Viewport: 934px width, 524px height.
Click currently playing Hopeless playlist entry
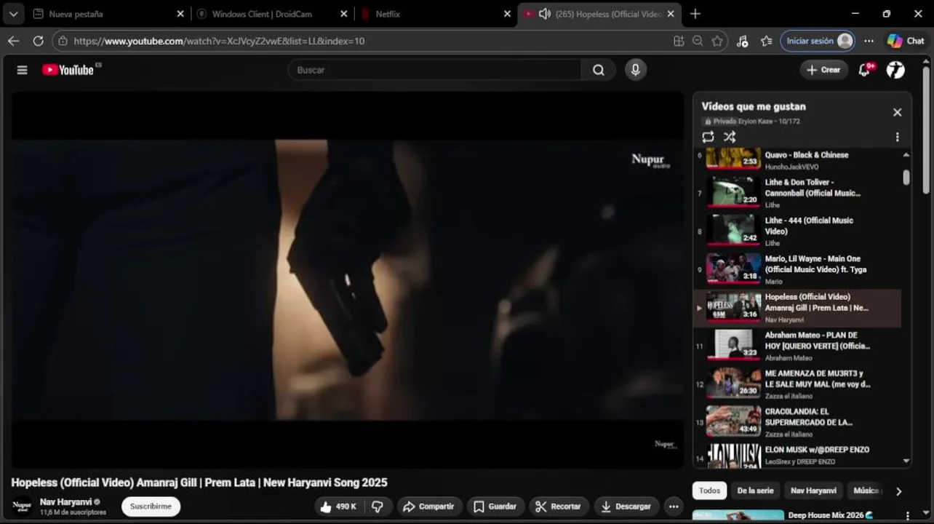pos(797,308)
